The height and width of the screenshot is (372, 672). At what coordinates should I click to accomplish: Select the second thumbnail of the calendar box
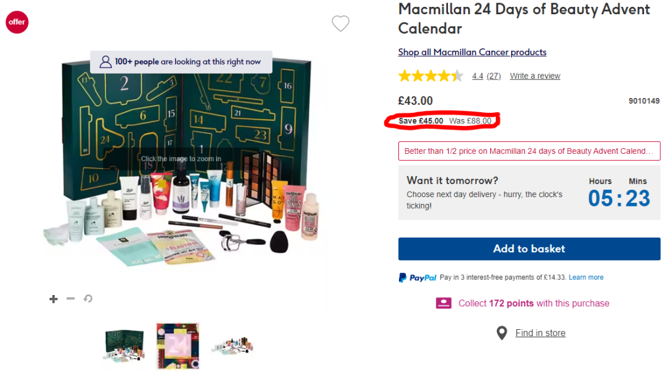(x=177, y=345)
